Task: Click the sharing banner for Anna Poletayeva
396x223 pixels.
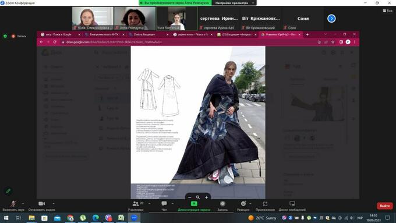Action: (175, 3)
